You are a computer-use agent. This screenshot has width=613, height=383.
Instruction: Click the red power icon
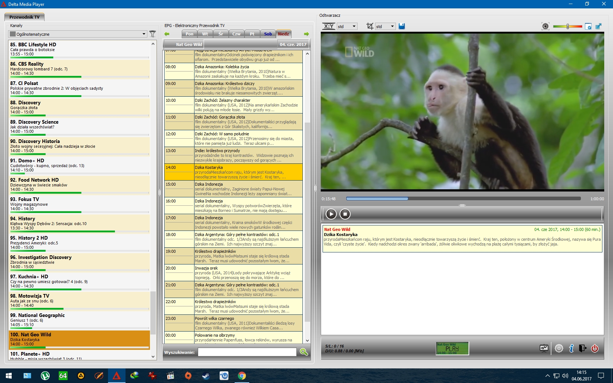[595, 348]
